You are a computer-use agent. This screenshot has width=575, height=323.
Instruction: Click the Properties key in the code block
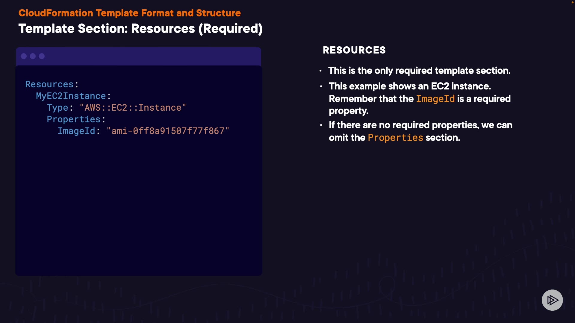74,119
